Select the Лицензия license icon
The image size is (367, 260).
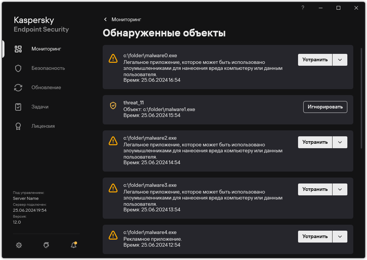tap(18, 126)
